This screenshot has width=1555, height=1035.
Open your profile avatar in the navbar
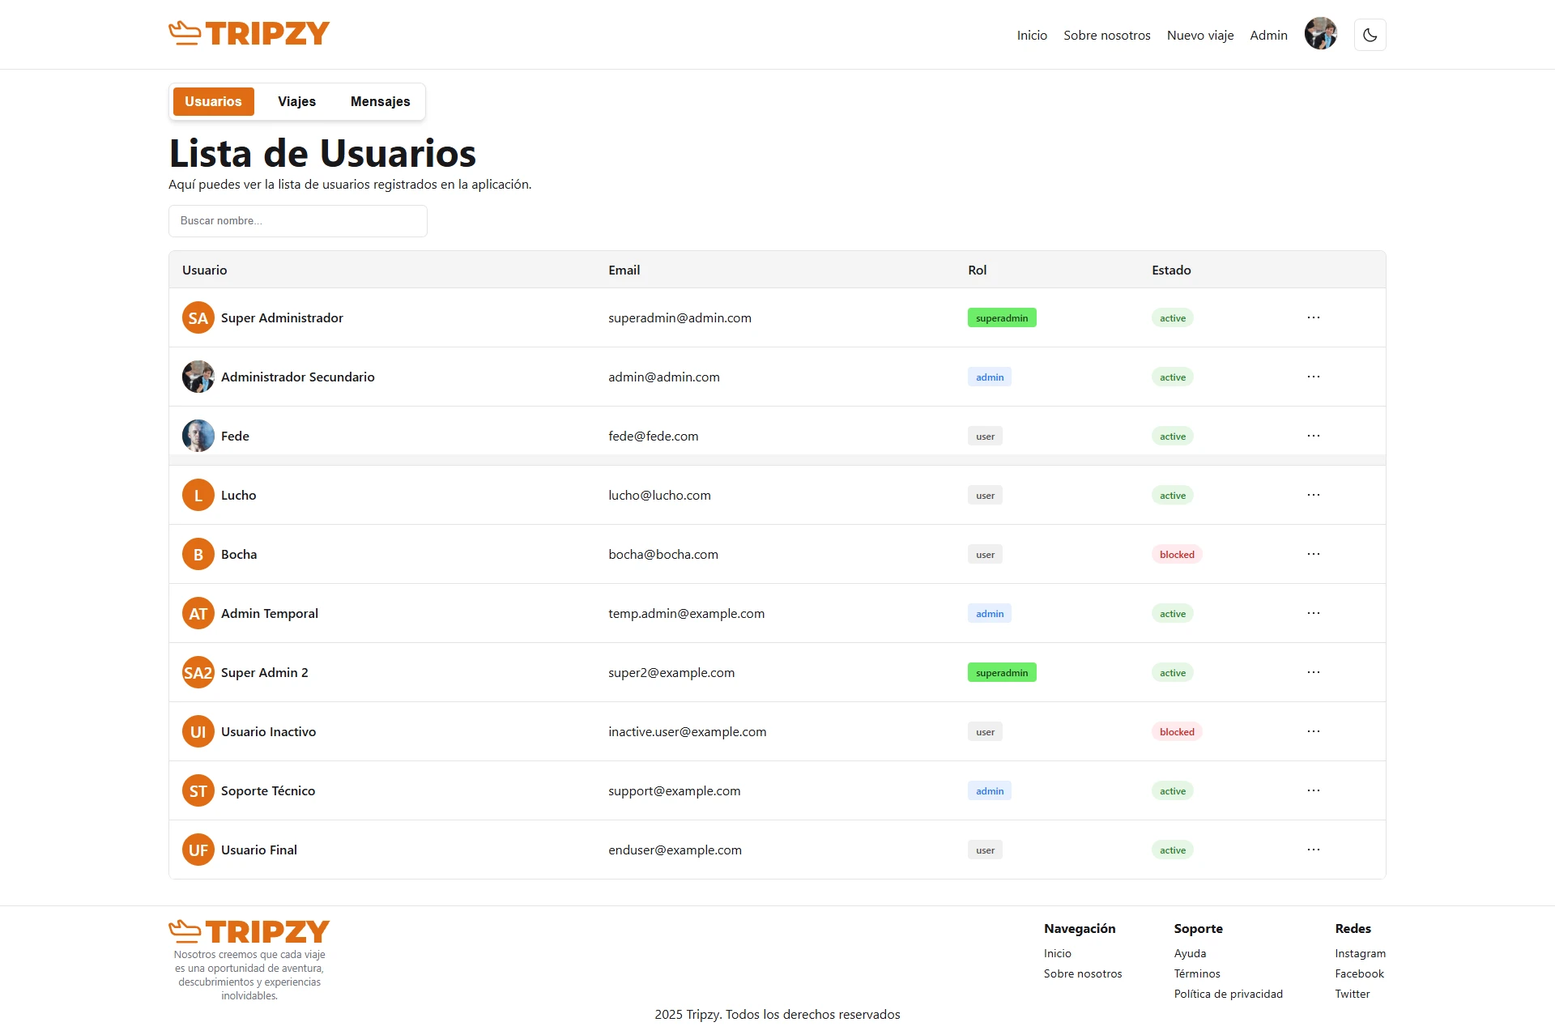point(1320,34)
